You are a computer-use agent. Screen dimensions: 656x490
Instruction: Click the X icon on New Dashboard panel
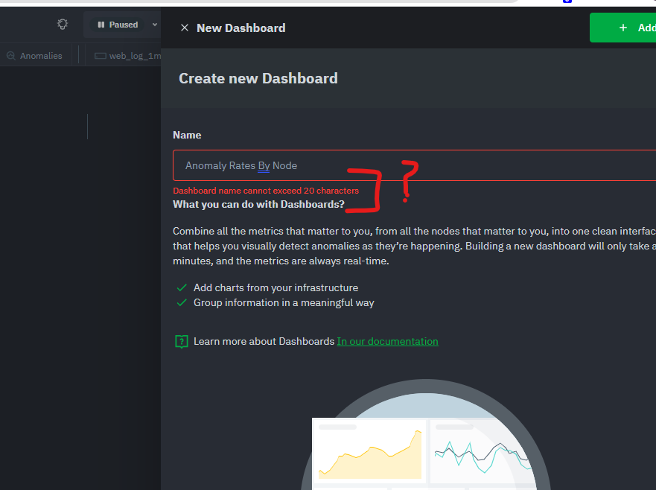click(x=184, y=28)
